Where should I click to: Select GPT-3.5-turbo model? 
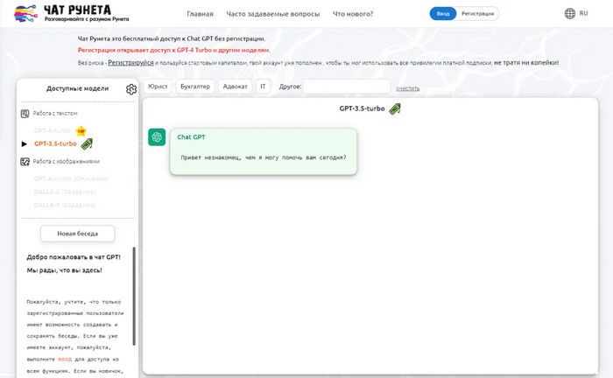55,143
